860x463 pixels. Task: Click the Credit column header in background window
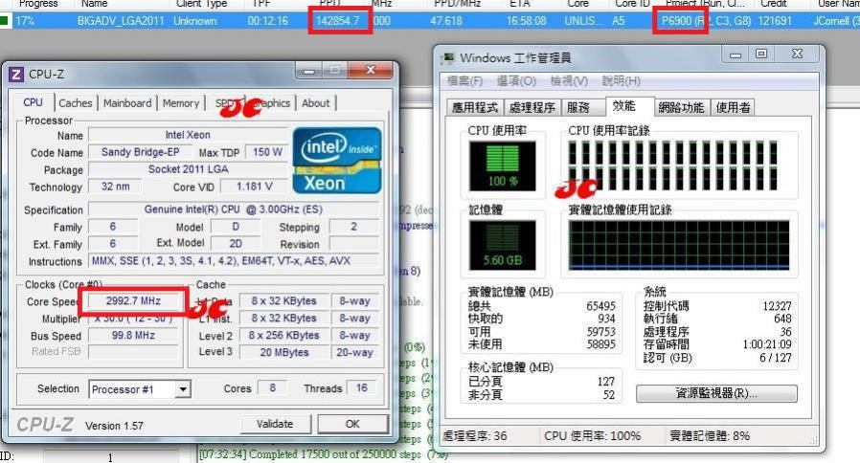[x=774, y=4]
